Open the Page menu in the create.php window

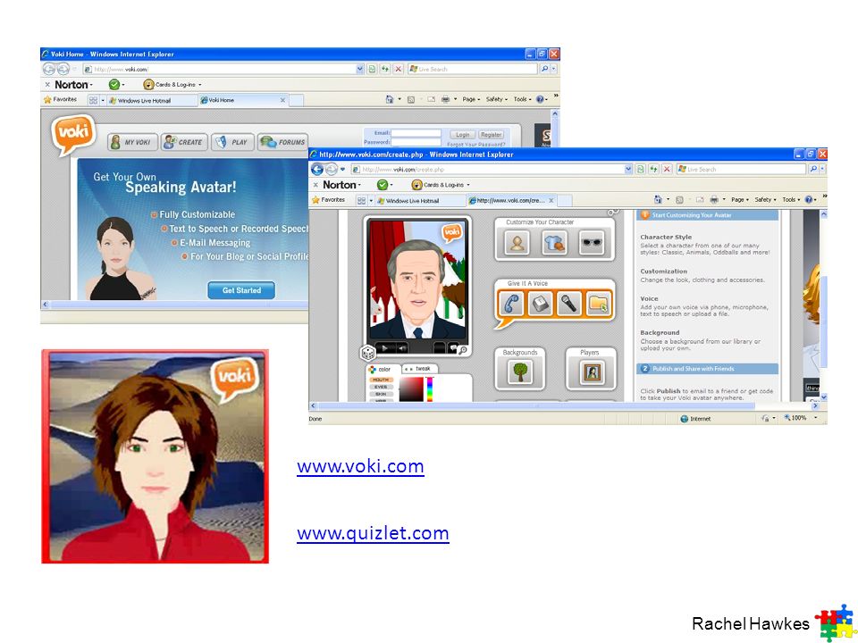[739, 199]
